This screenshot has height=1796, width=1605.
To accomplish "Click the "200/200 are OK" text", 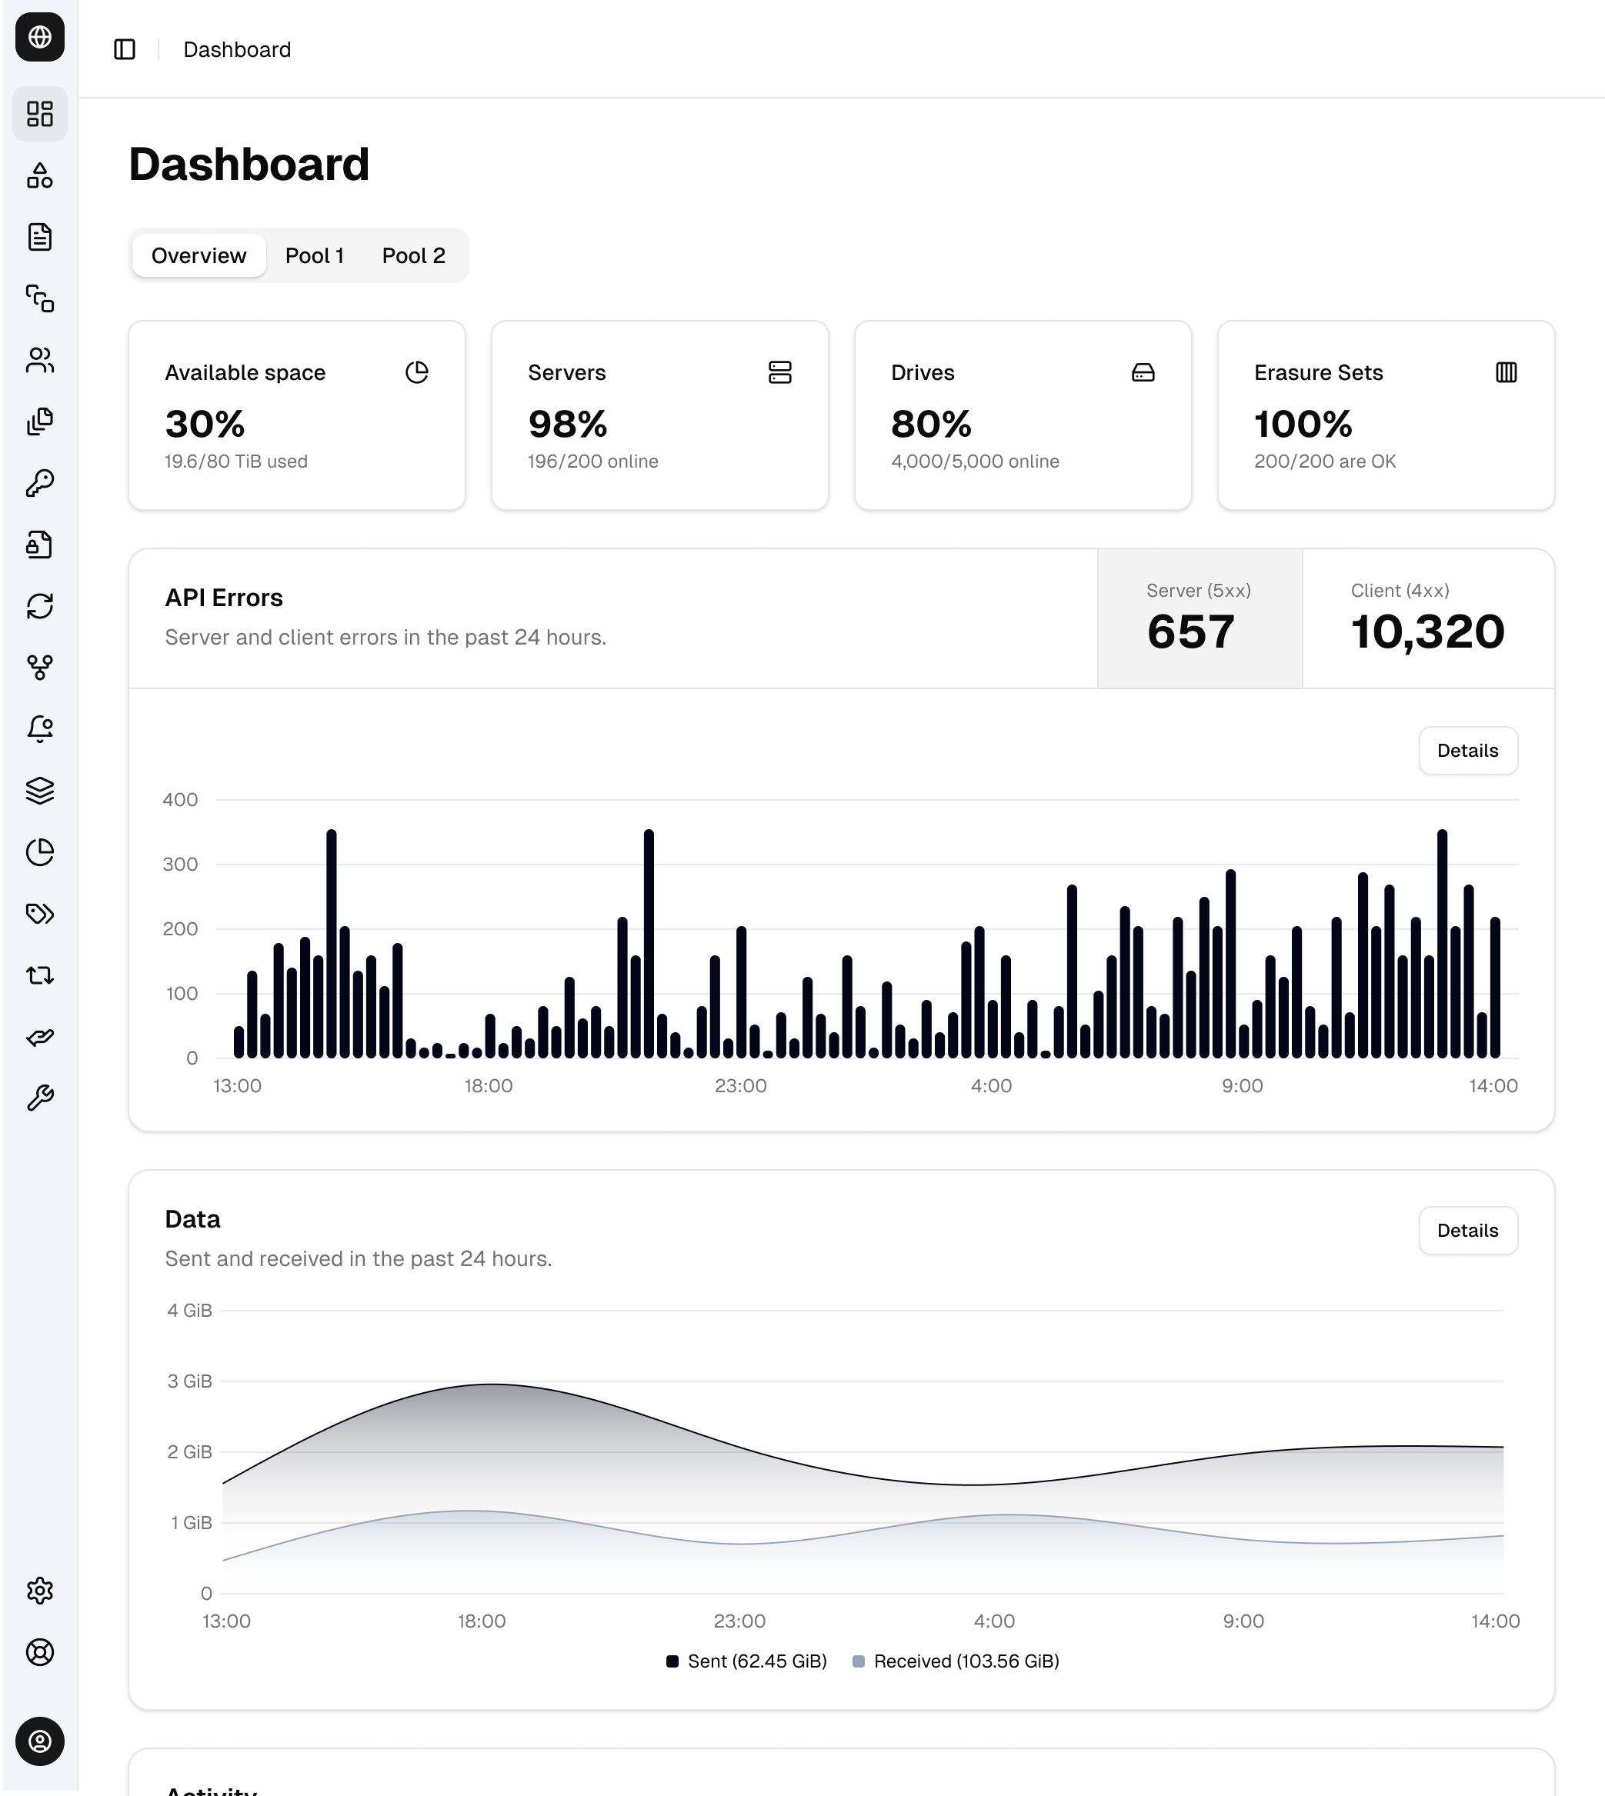I will pyautogui.click(x=1325, y=462).
